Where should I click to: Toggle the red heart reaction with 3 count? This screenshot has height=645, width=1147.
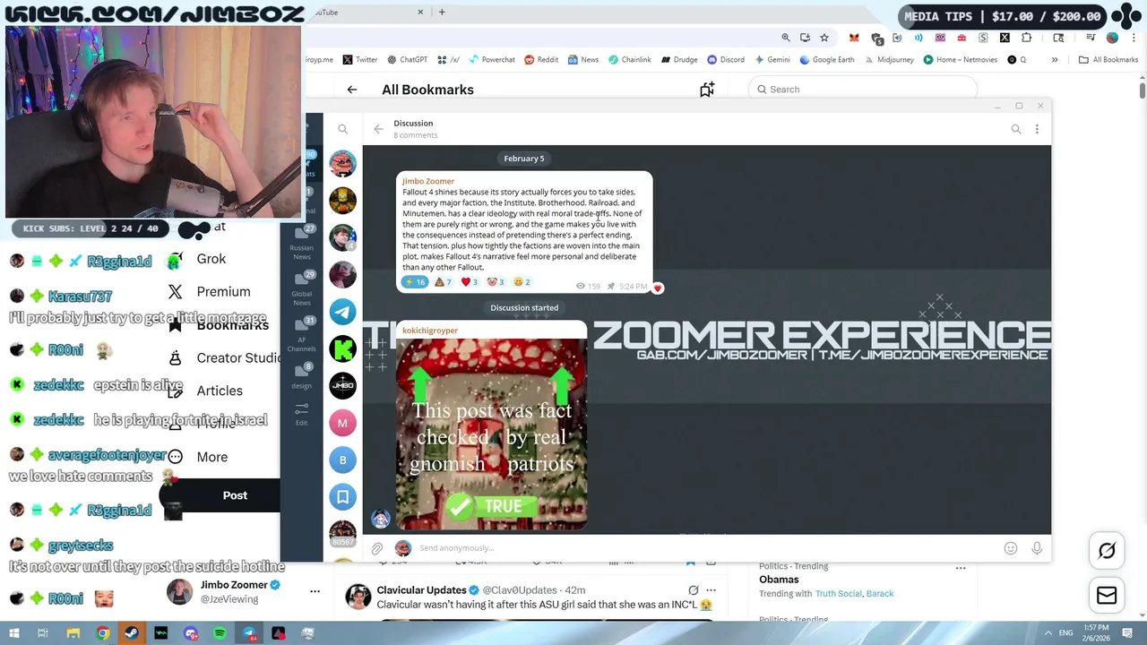click(x=470, y=282)
